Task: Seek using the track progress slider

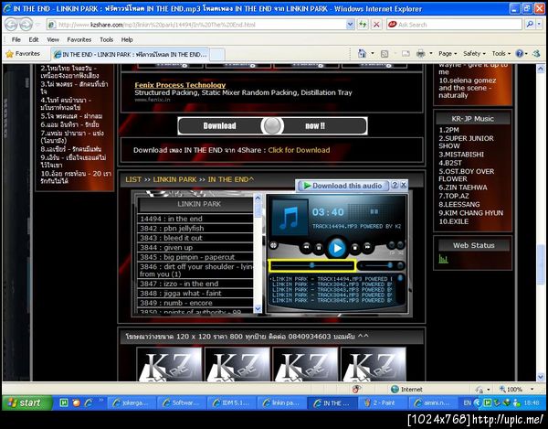Action: (x=311, y=265)
